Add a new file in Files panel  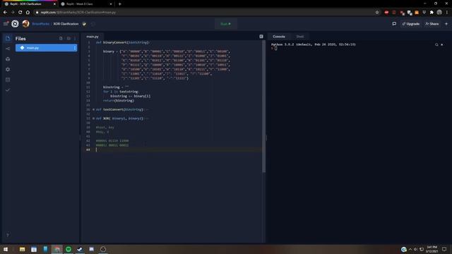tap(61, 38)
